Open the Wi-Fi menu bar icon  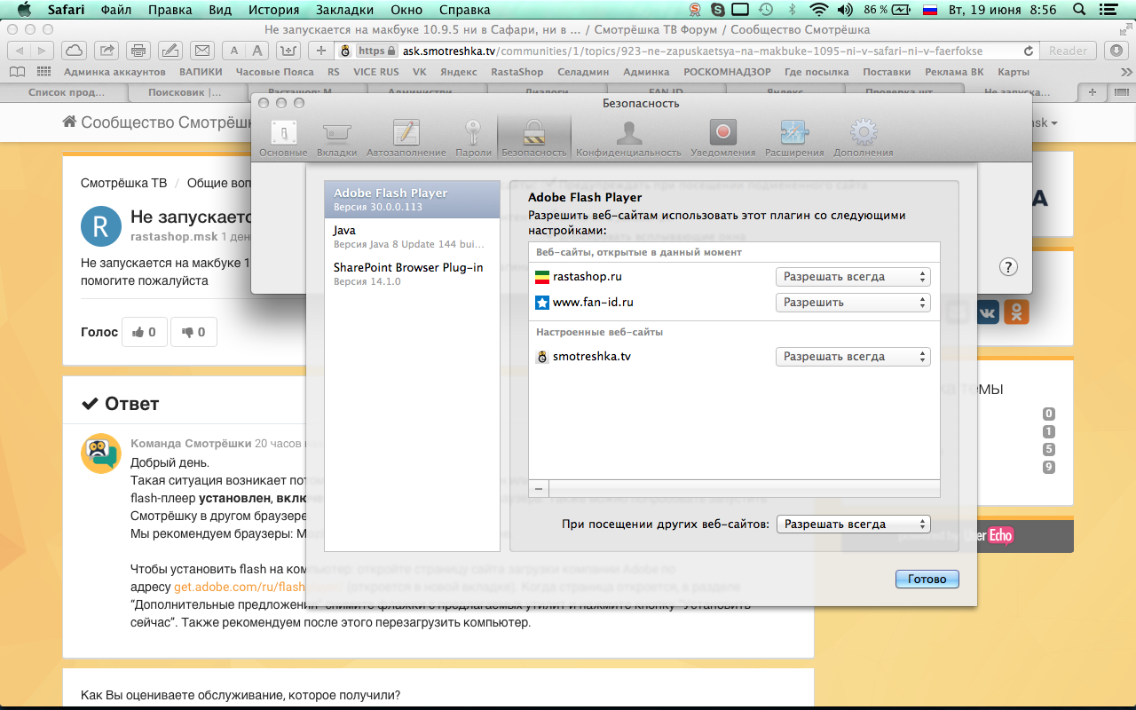point(818,10)
